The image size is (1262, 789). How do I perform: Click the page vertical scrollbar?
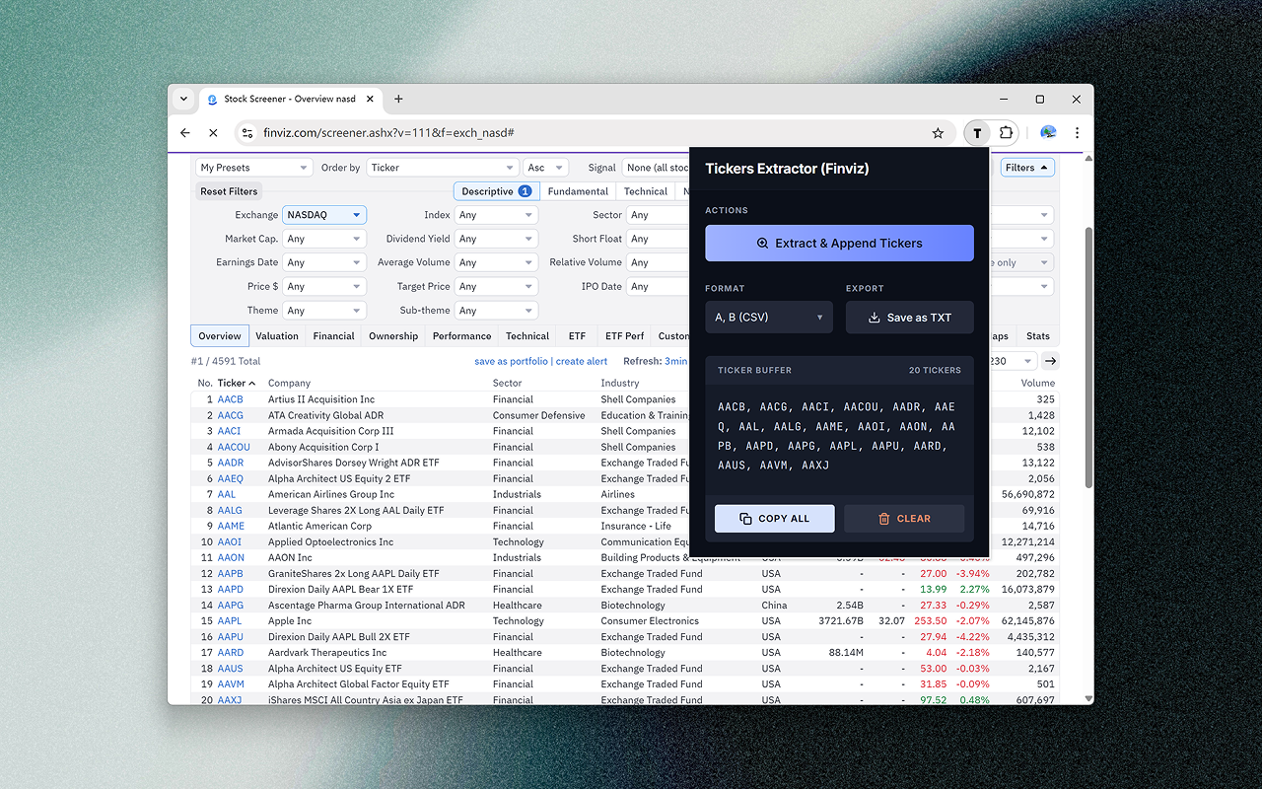coord(1088,356)
